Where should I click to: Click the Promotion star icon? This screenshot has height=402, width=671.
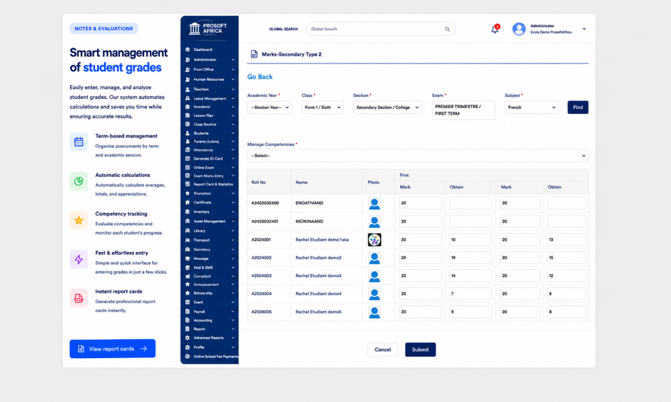[x=187, y=193]
